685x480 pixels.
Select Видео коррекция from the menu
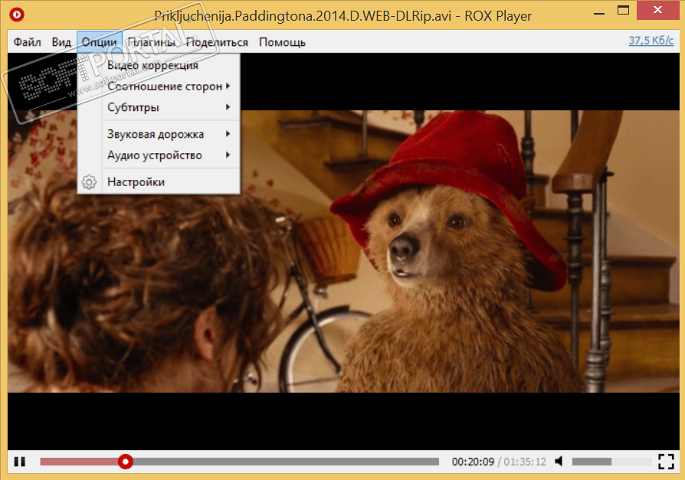159,66
